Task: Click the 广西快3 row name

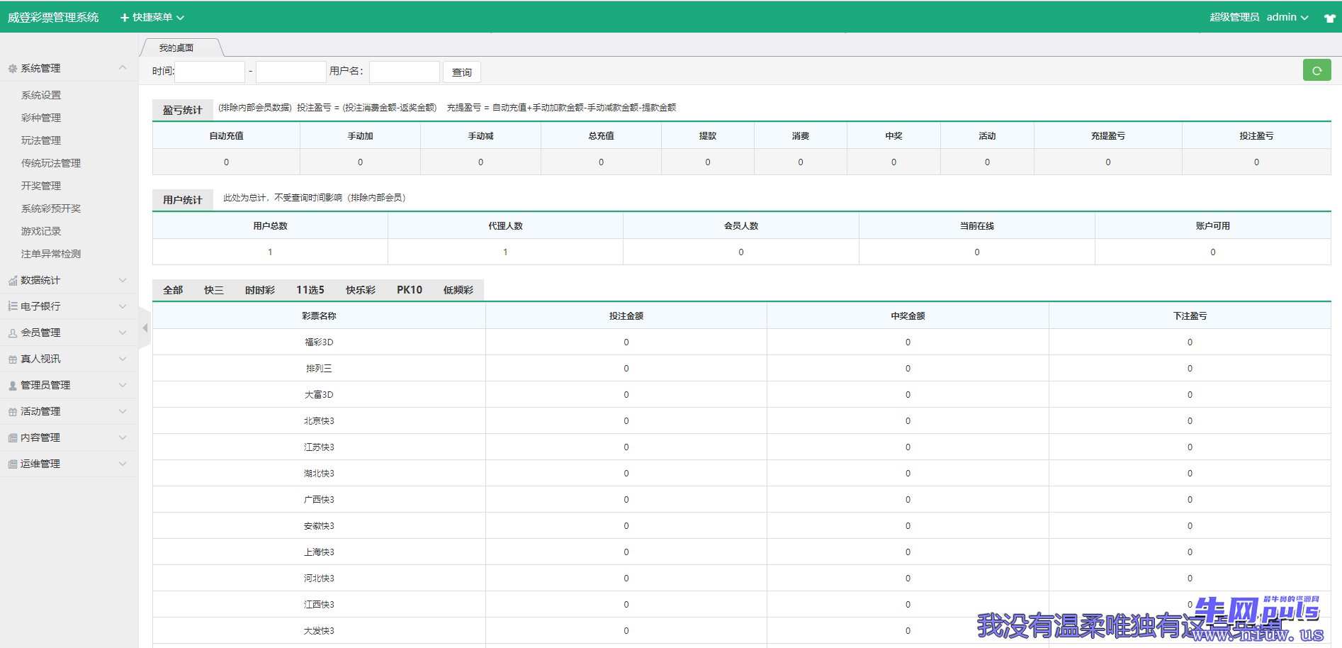Action: [x=319, y=500]
